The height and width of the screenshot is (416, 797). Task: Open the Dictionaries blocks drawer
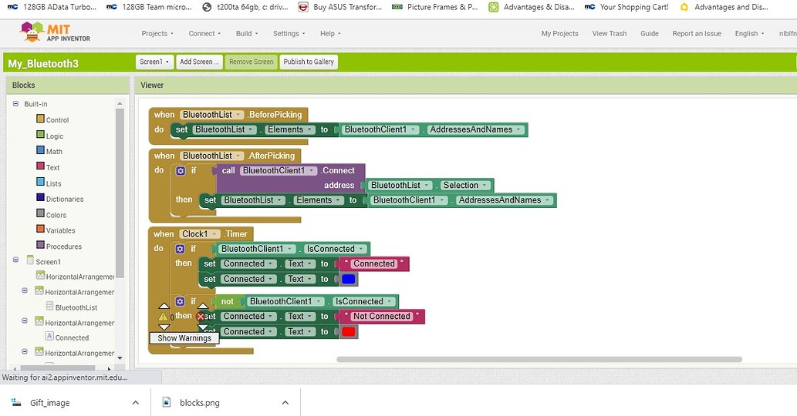[60, 198]
